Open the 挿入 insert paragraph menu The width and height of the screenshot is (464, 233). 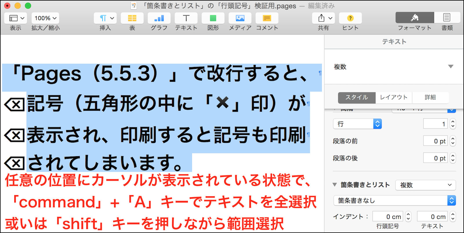[x=105, y=18]
